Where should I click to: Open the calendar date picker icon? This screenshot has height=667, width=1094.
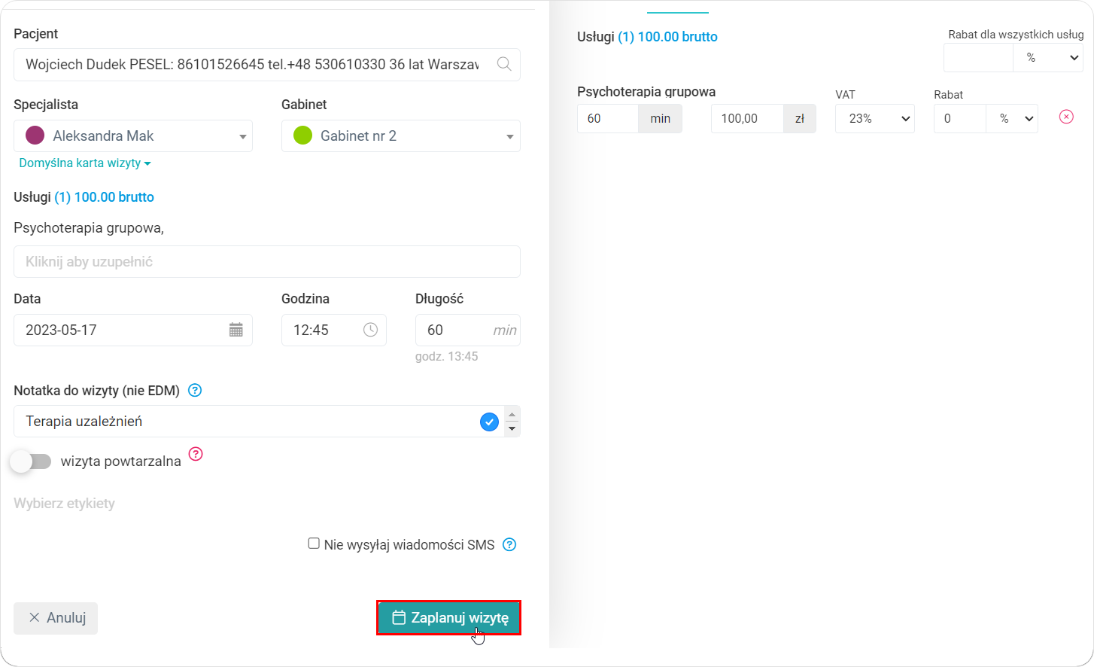point(236,330)
